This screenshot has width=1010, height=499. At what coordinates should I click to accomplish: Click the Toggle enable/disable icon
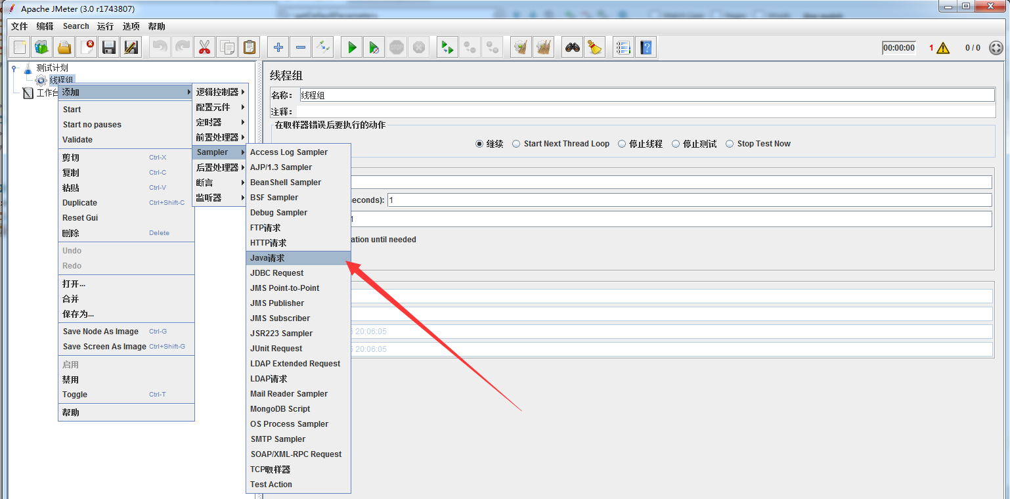322,47
